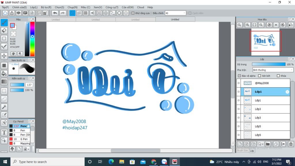The width and height of the screenshot is (295, 166).
Task: Toggle the Bảo vệ alpha checkbox
Action: tap(239, 76)
